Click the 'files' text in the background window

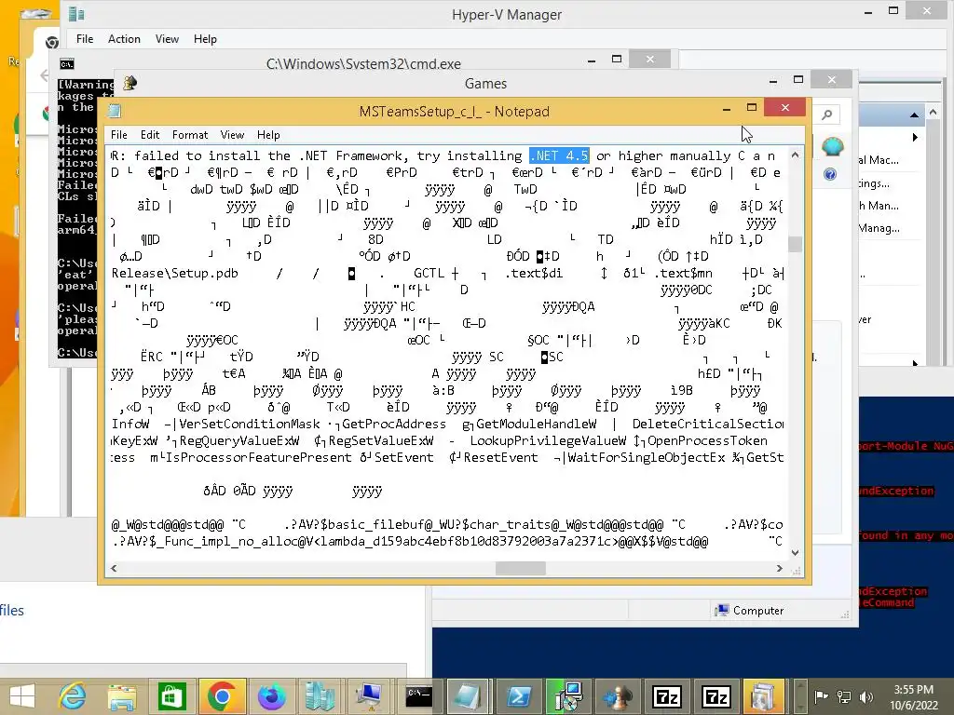click(x=11, y=610)
